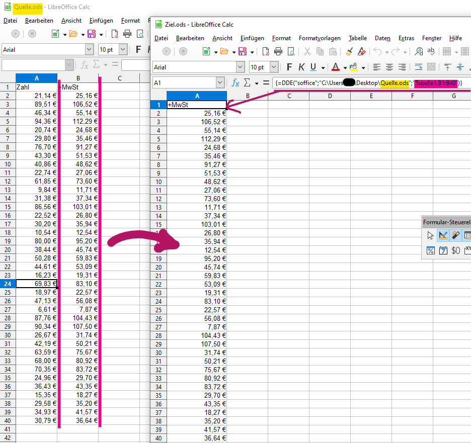Select cell +MwSt in Ziel.ods A1
The width and height of the screenshot is (471, 443).
196,105
